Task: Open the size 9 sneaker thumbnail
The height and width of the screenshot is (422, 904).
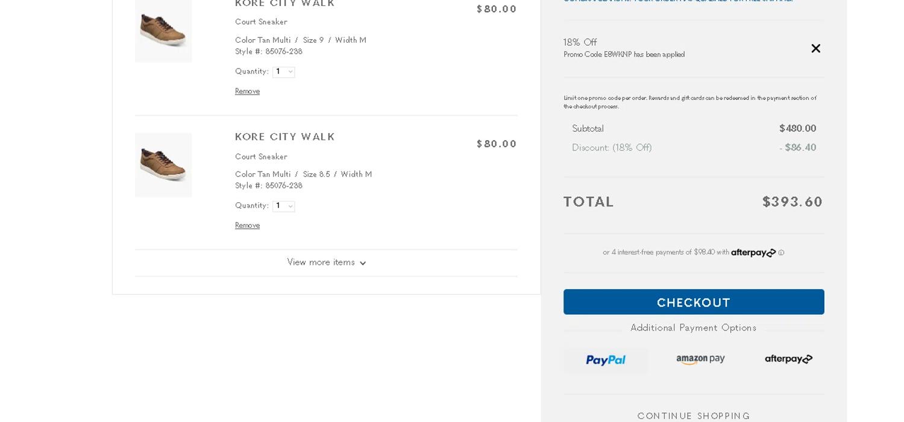Action: tap(163, 30)
